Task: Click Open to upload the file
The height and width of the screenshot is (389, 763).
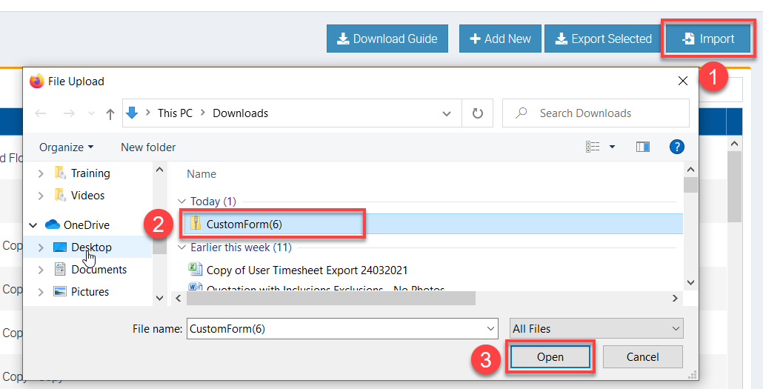Action: [550, 357]
